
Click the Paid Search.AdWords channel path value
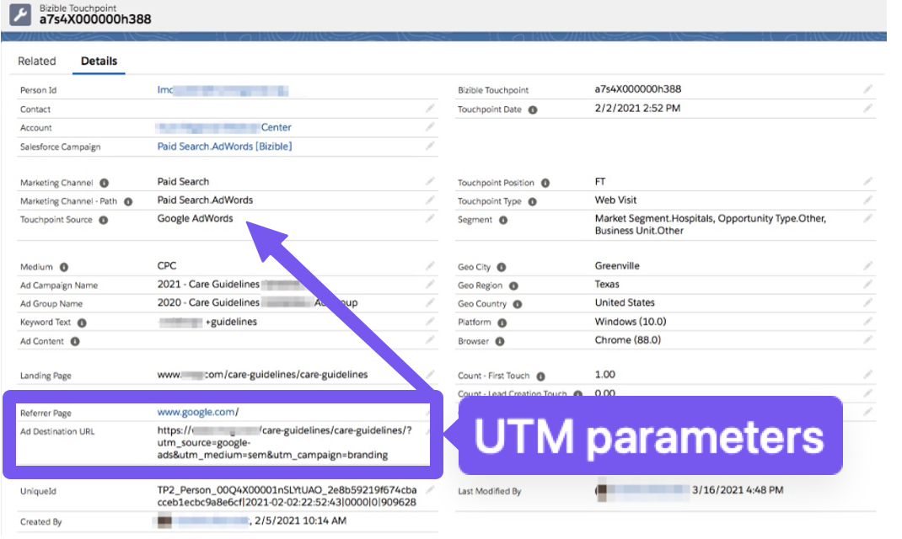[206, 200]
